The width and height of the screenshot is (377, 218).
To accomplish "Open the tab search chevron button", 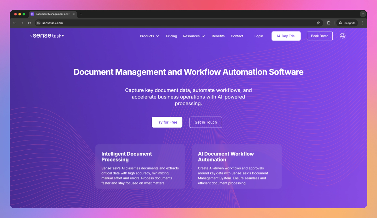I will click(363, 14).
